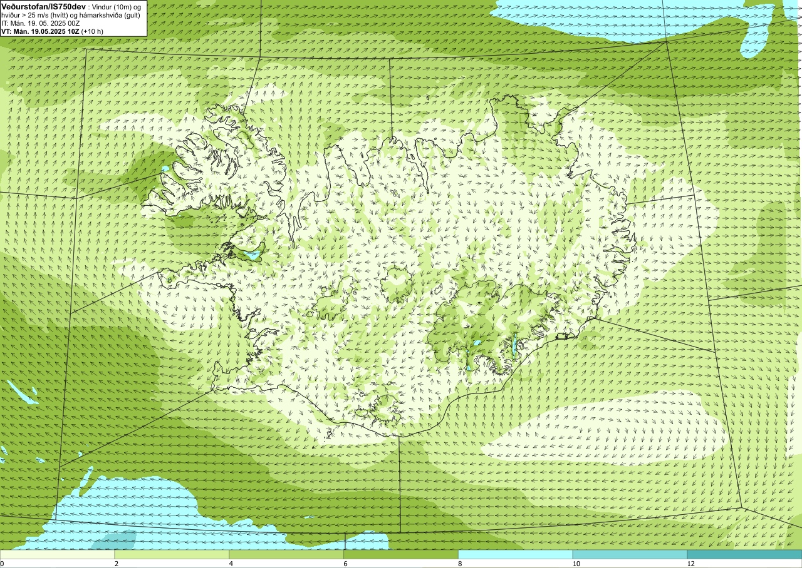The height and width of the screenshot is (568, 802).
Task: Select the "Vindur (10m) og" label
Action: point(117,6)
